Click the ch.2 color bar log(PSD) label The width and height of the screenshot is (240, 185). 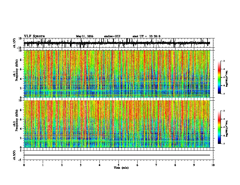click(227, 128)
